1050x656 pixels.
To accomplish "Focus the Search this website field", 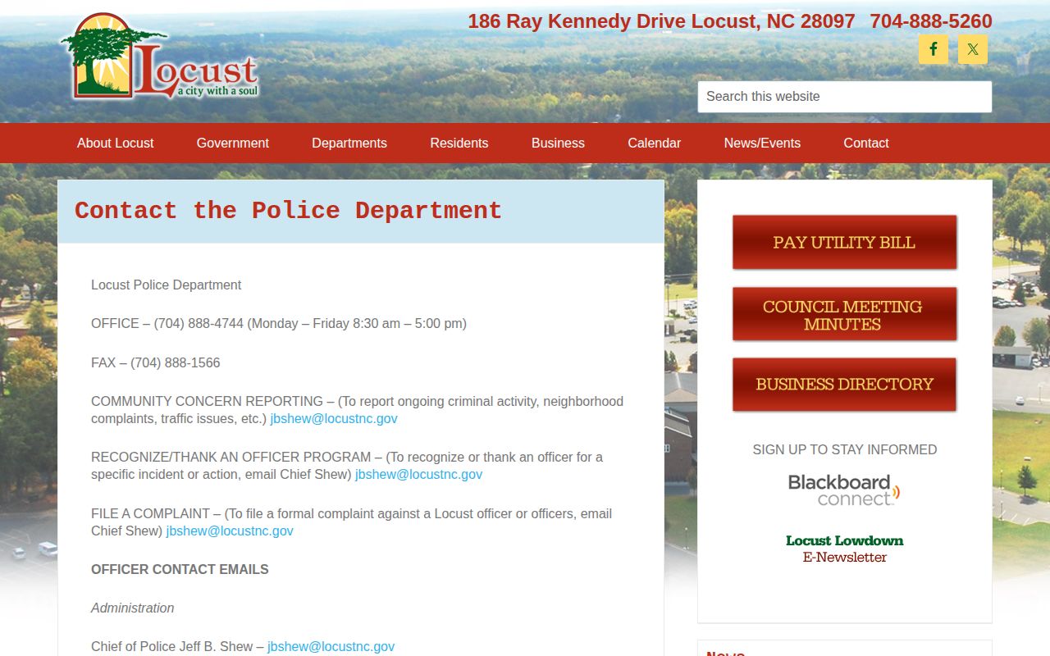I will 845,97.
